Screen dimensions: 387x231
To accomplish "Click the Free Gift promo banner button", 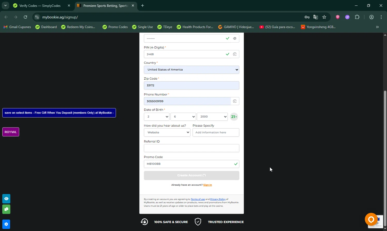I will point(59,113).
